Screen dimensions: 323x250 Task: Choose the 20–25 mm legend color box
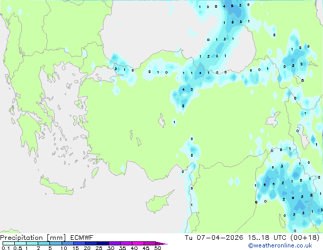[91, 243]
